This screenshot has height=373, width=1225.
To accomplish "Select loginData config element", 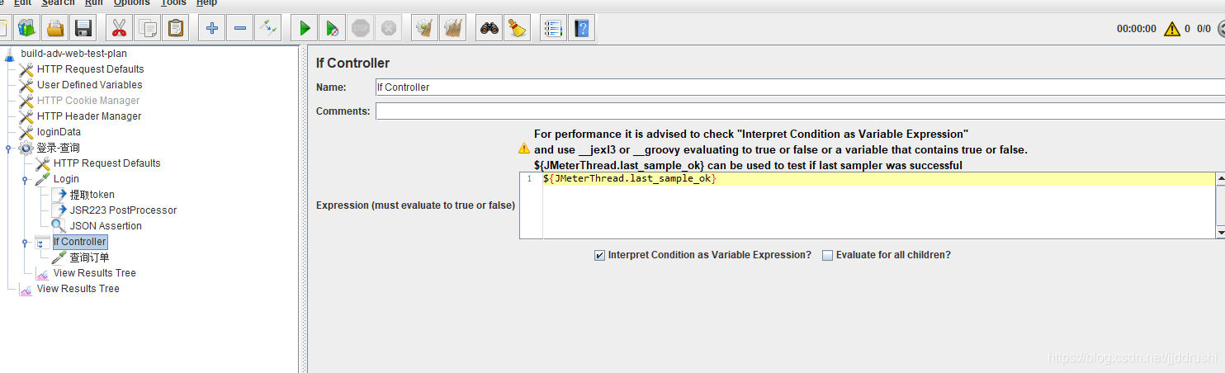I will click(x=59, y=132).
